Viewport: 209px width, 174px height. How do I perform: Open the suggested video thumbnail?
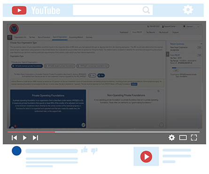[x=146, y=156]
